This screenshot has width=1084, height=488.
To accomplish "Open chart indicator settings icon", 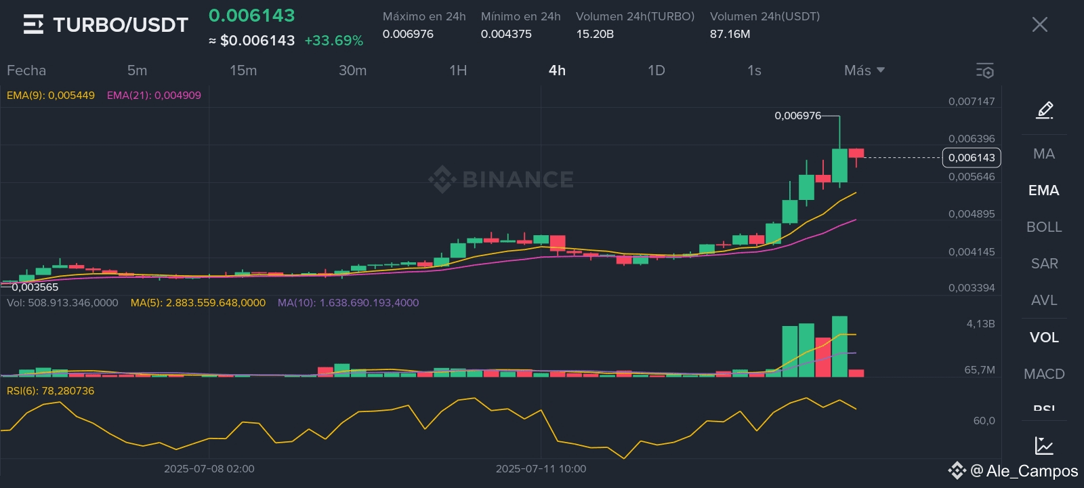I will [984, 70].
